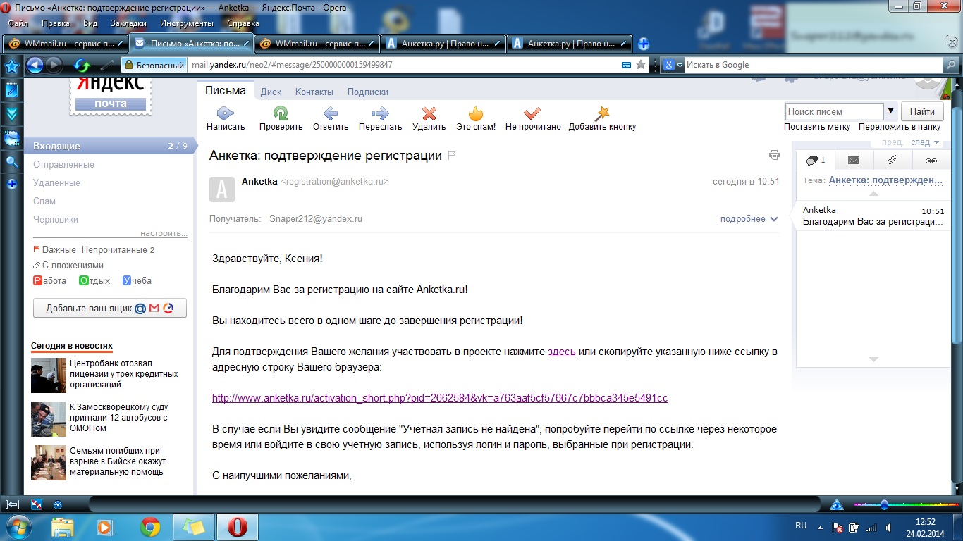Click the Google search magnifier button
Image resolution: width=963 pixels, height=541 pixels.
pos(951,65)
